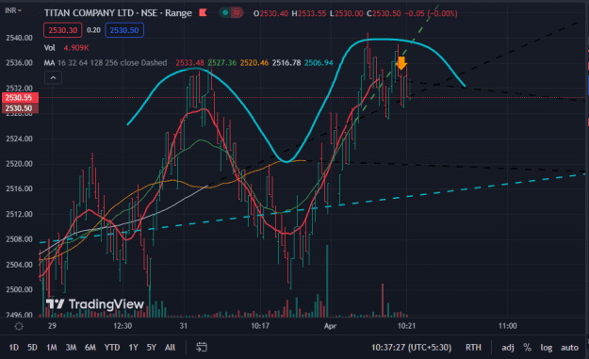This screenshot has width=589, height=359.
Task: Select the 3M time range
Action: [71, 348]
